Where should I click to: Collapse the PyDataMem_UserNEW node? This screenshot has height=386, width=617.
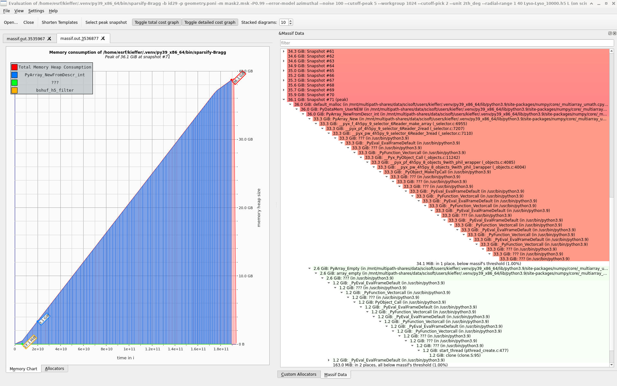click(x=297, y=109)
